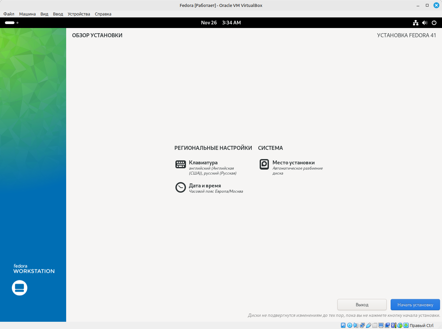Click the CPU virtualization status icon
Screen dimensions: 442x329
click(x=394, y=325)
